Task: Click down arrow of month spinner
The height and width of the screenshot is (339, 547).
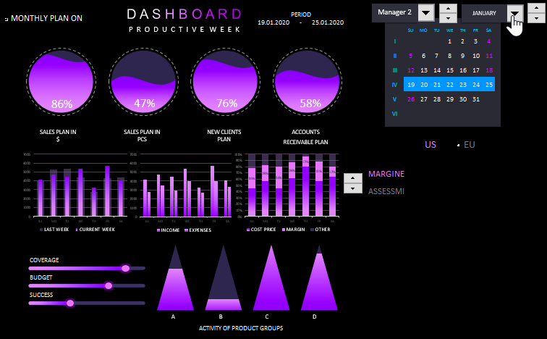Action: tap(536, 18)
